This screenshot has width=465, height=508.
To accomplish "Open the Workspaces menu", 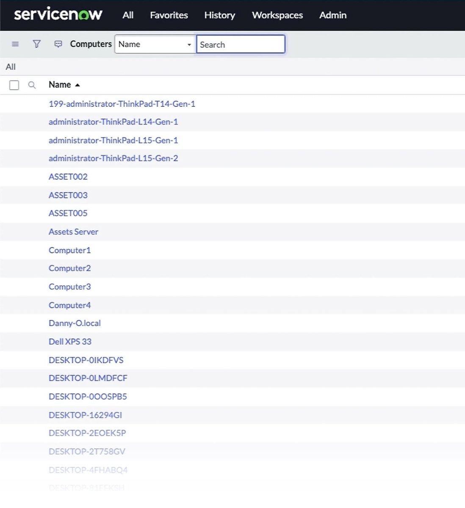I will (x=277, y=15).
